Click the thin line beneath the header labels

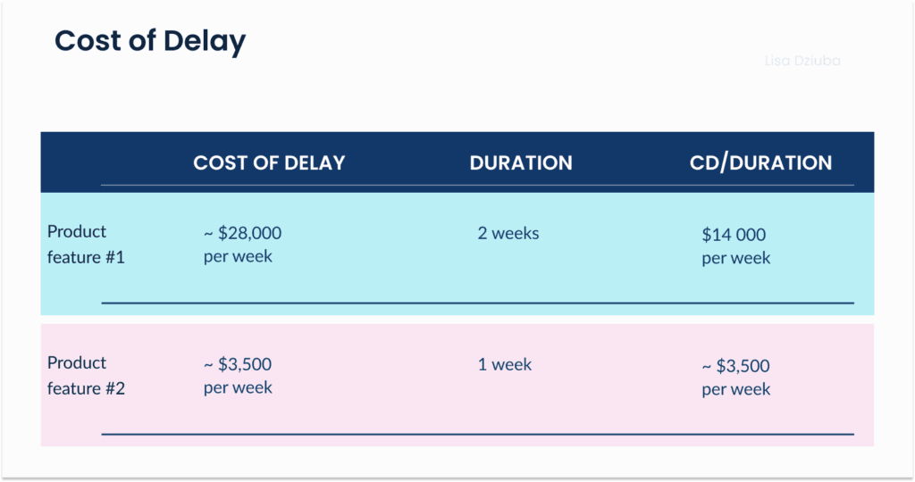tap(477, 186)
